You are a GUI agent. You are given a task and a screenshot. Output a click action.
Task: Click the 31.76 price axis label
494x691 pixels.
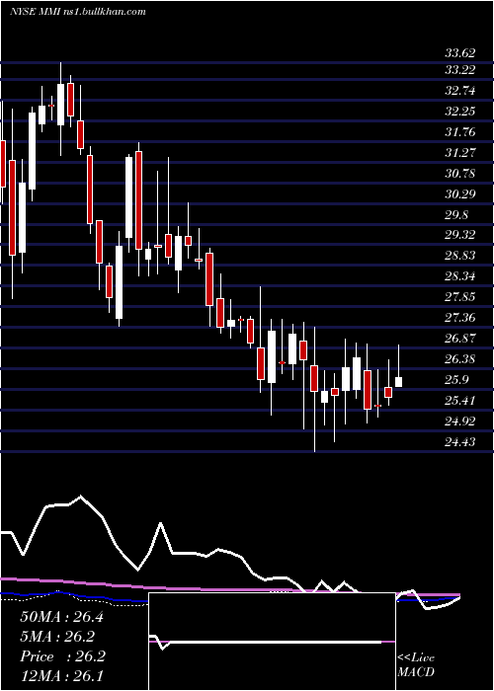(460, 131)
